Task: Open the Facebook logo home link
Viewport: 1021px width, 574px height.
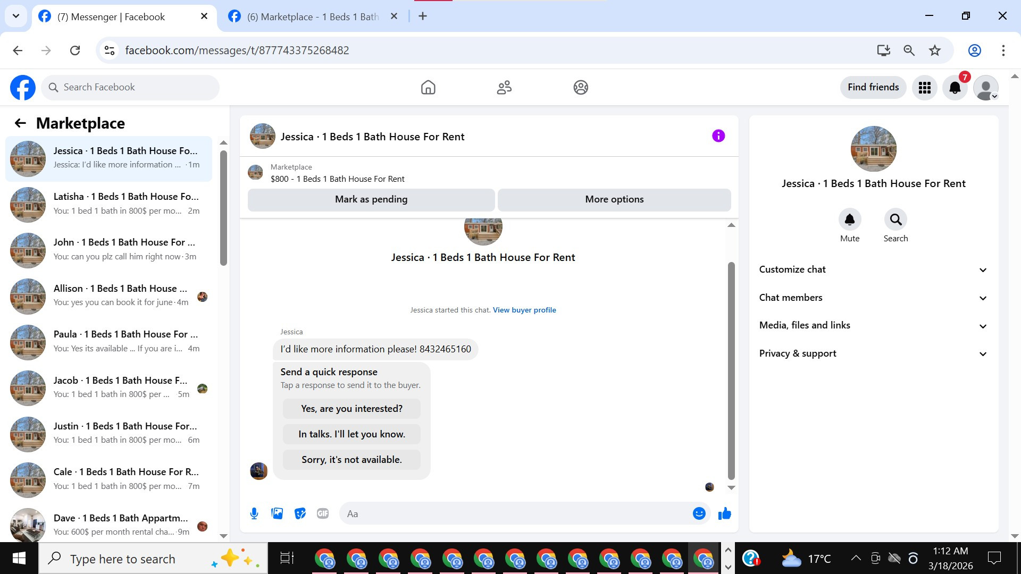Action: (x=23, y=87)
